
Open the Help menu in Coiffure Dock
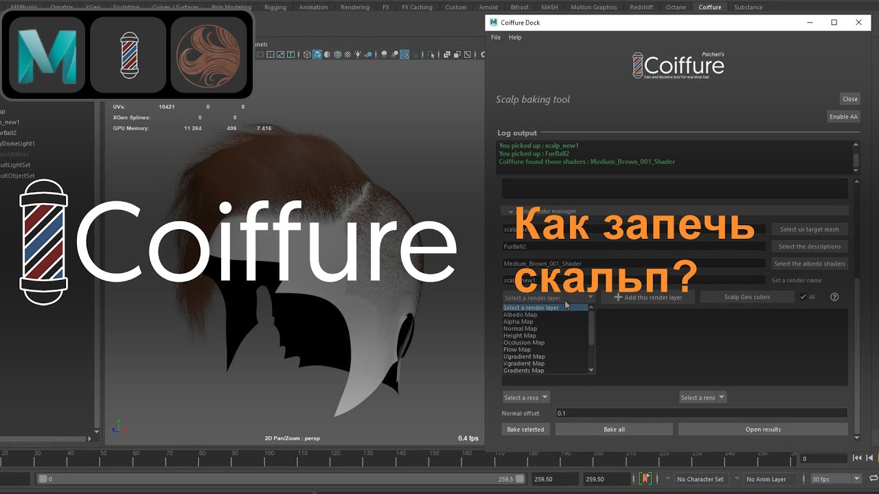[x=515, y=38]
